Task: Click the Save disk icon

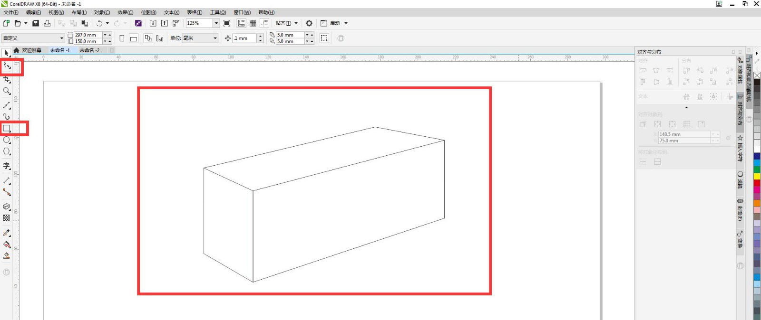Action: pos(36,23)
